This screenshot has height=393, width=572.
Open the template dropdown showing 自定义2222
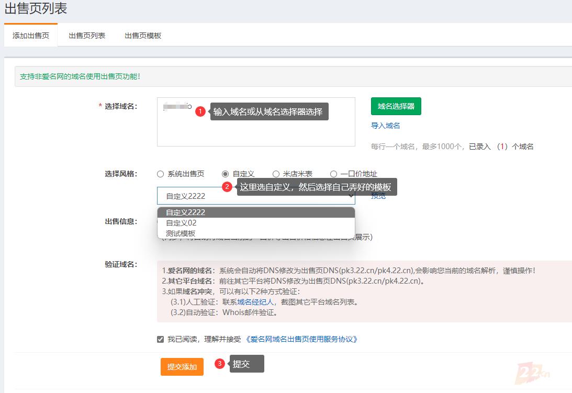point(255,196)
